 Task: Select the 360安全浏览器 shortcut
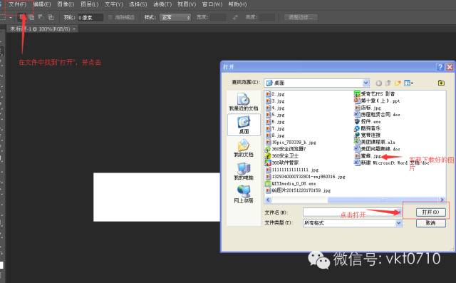pyautogui.click(x=286, y=149)
